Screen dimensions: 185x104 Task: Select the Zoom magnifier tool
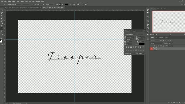(x=2, y=34)
